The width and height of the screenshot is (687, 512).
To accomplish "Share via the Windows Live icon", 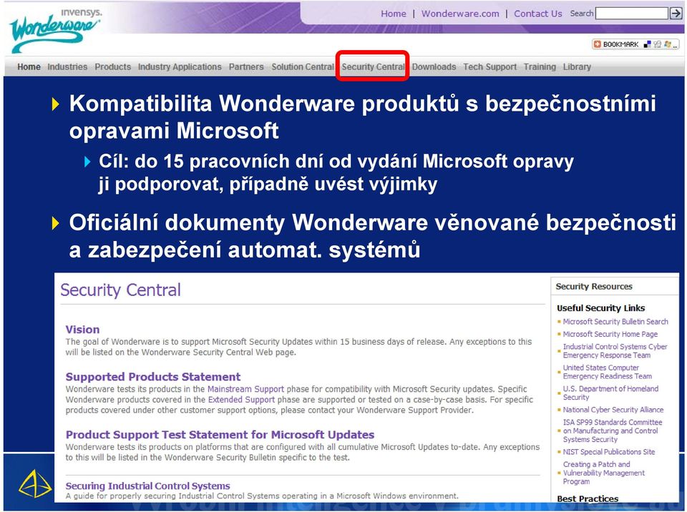I will (667, 44).
